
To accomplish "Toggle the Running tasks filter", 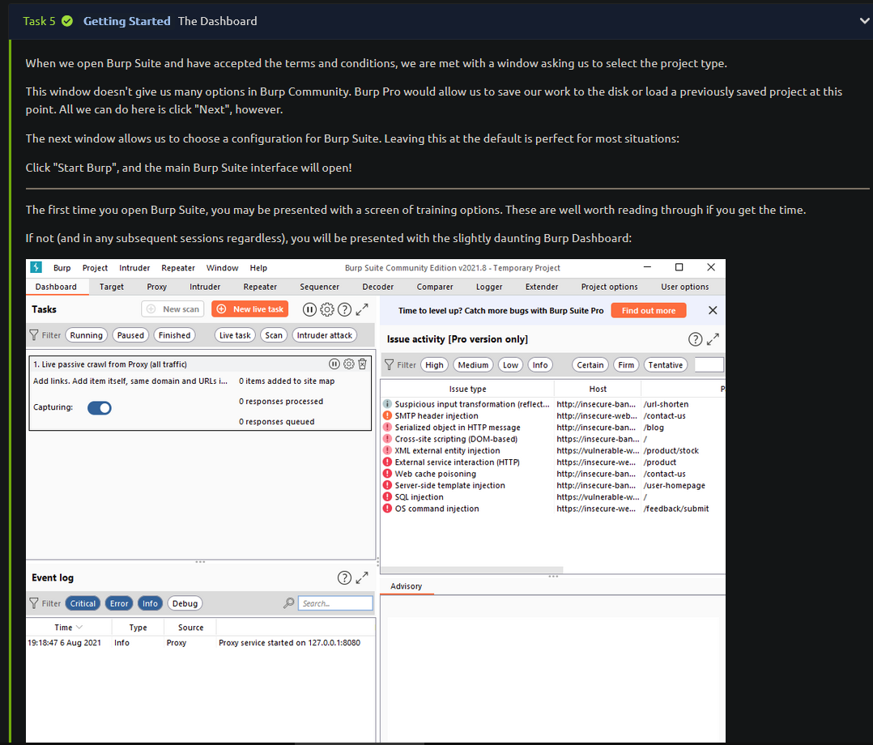I will pos(87,335).
